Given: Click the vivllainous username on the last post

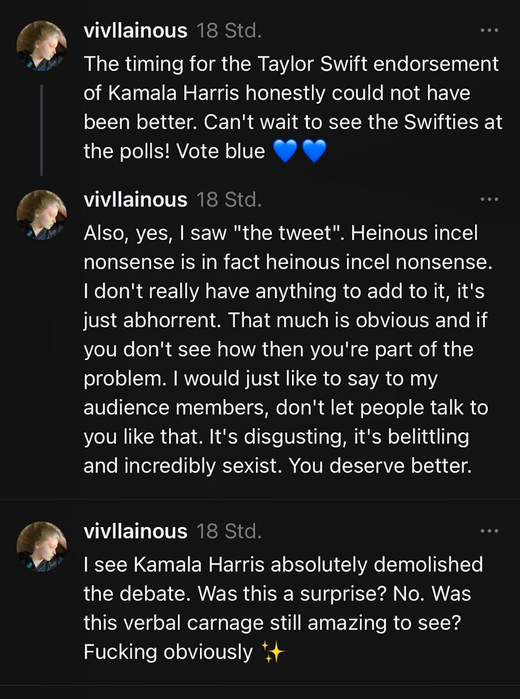Looking at the screenshot, I should pos(135,531).
